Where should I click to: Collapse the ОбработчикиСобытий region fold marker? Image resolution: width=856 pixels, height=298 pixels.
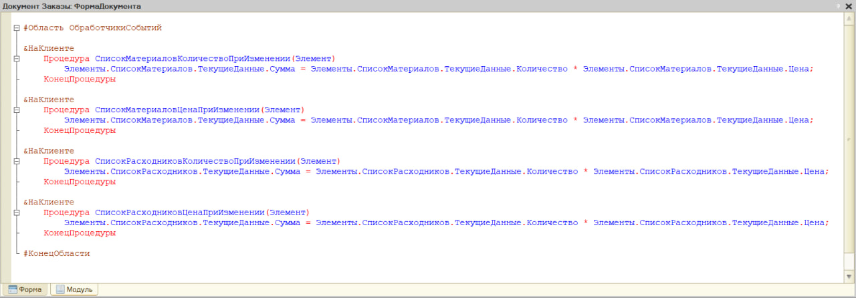point(15,28)
